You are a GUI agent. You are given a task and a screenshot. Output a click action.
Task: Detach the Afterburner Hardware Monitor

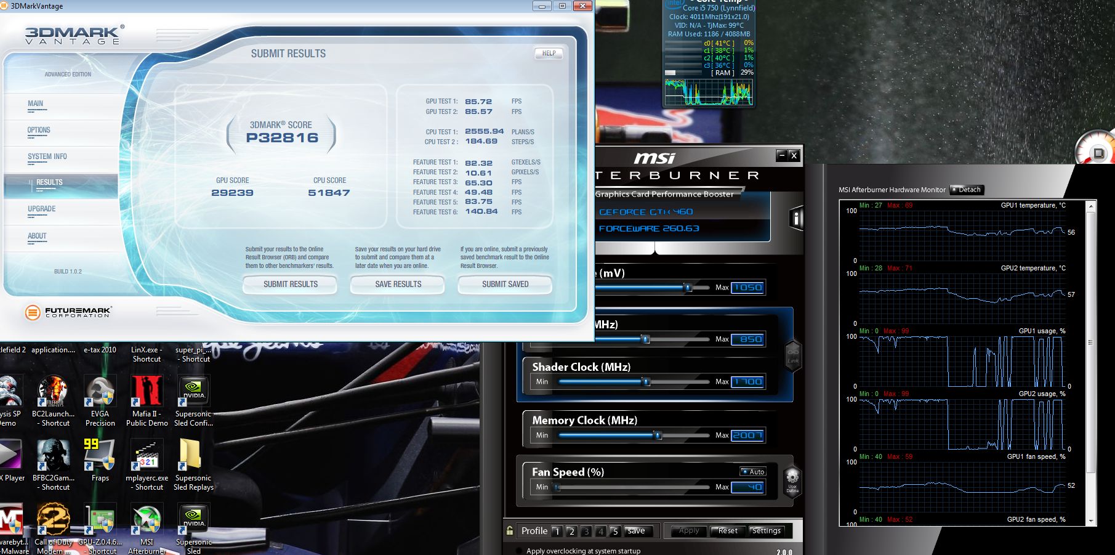coord(966,190)
